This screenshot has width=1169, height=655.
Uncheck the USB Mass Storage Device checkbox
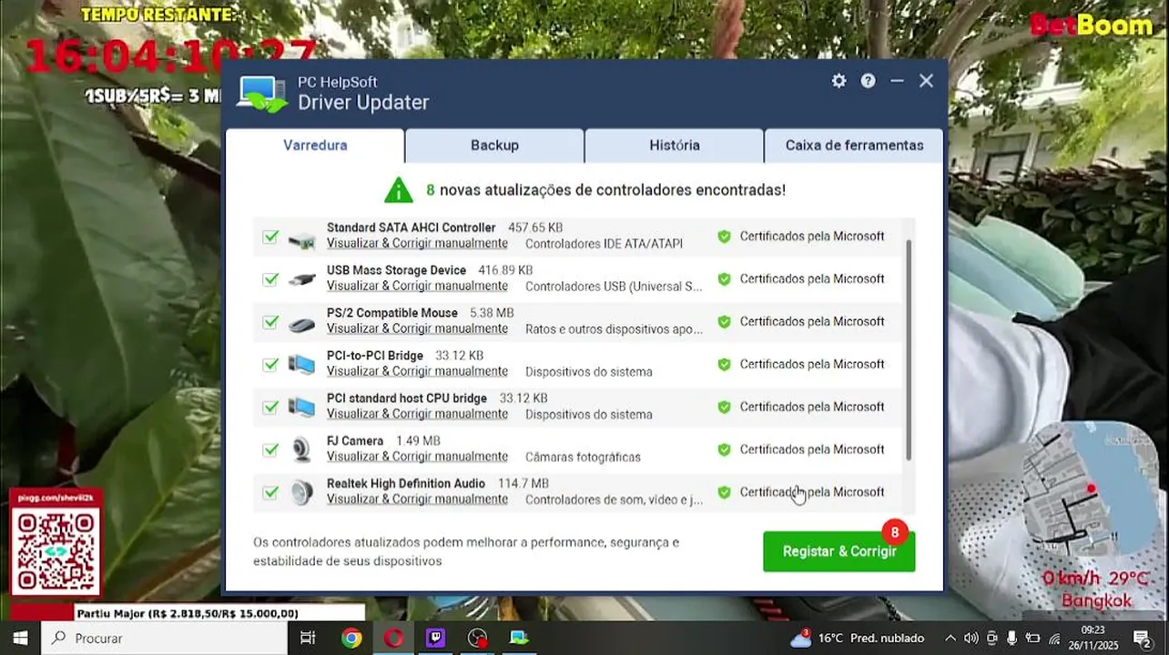click(x=270, y=279)
